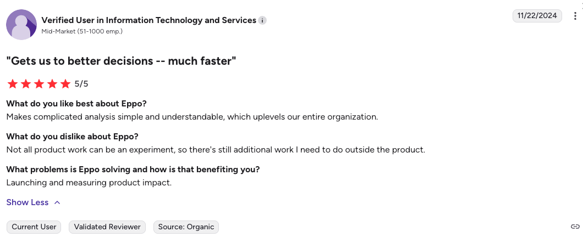Click the second red rating star
Viewport: 583px width, 243px height.
coord(26,84)
